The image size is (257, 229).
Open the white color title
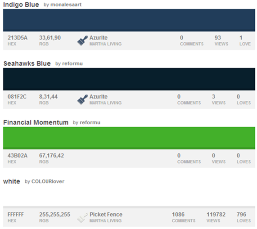(x=12, y=181)
